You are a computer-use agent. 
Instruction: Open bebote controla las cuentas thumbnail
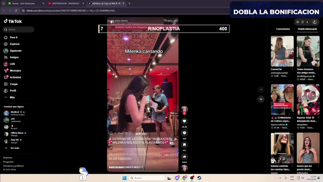pos(282,148)
